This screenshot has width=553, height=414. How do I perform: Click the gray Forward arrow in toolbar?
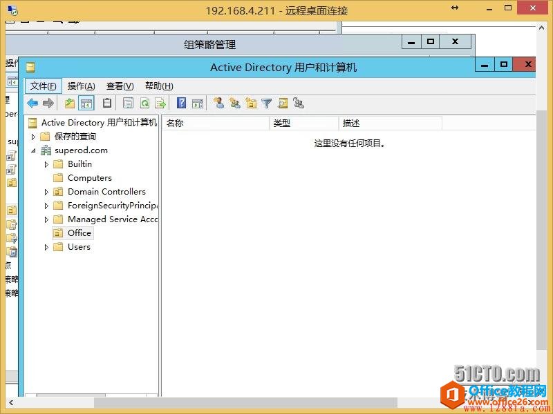click(48, 103)
